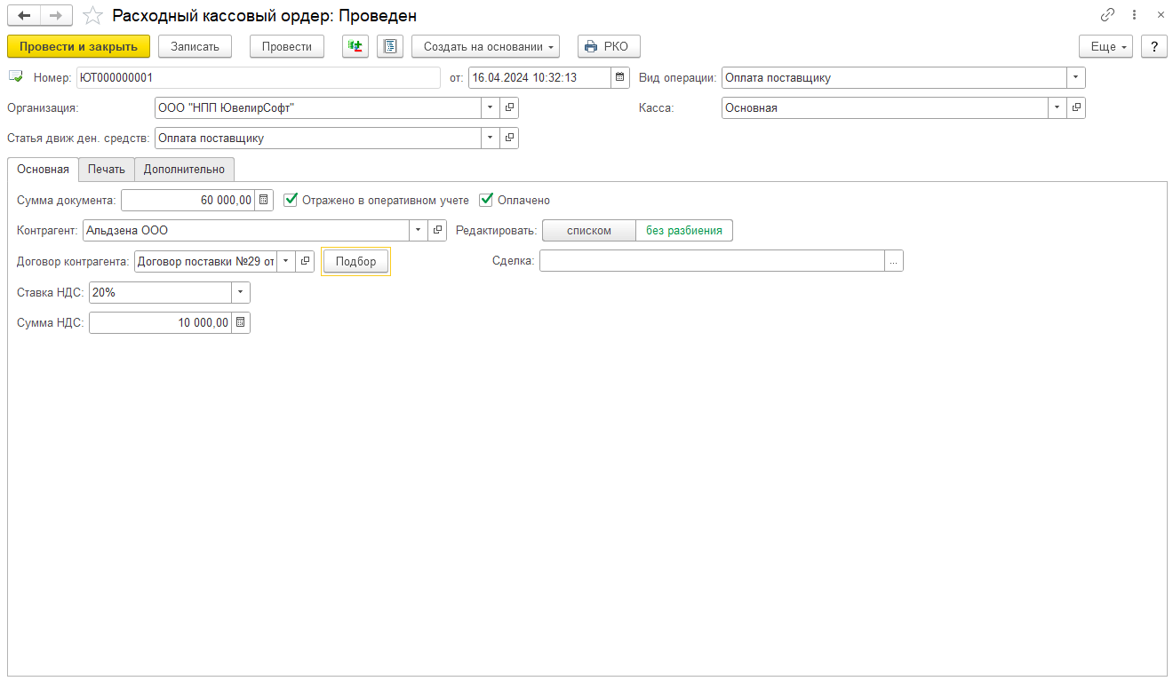The height and width of the screenshot is (681, 1173).
Task: Expand Контрагент dropdown arrow
Action: (x=419, y=230)
